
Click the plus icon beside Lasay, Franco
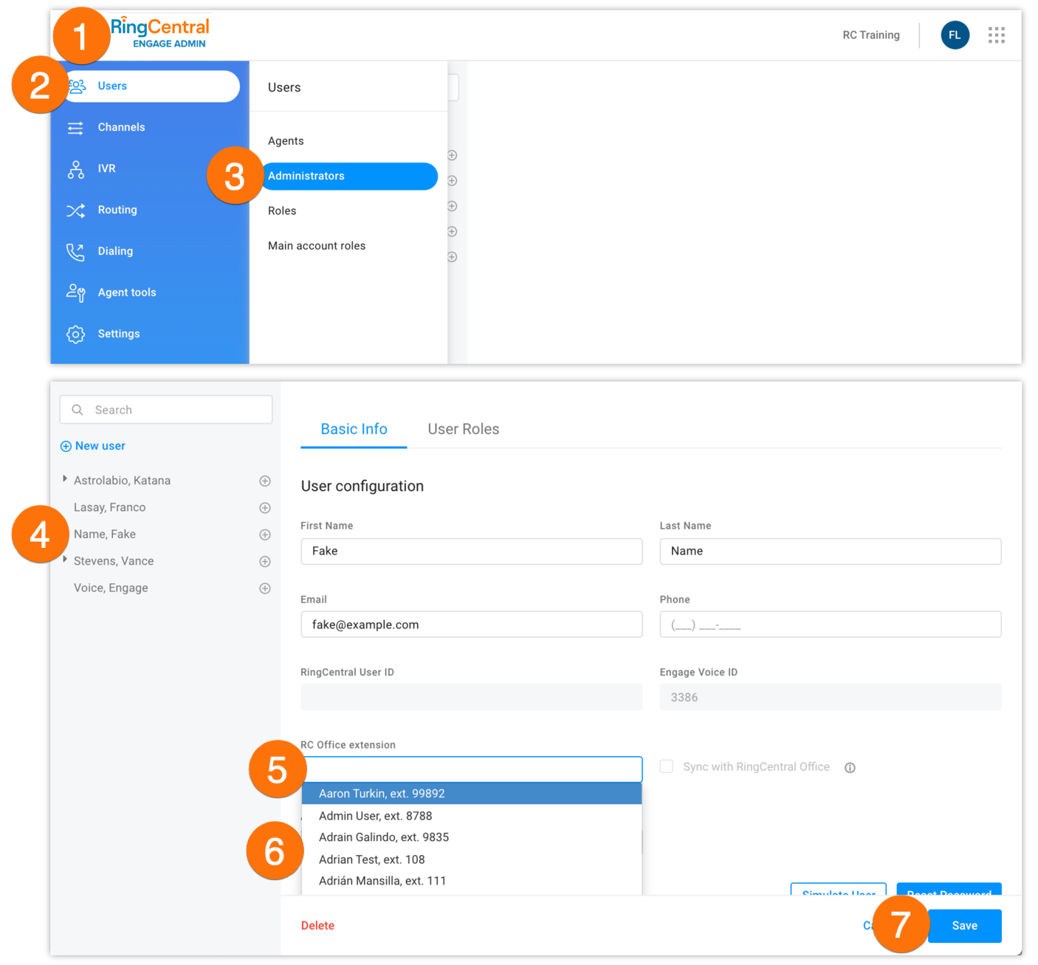click(x=265, y=508)
